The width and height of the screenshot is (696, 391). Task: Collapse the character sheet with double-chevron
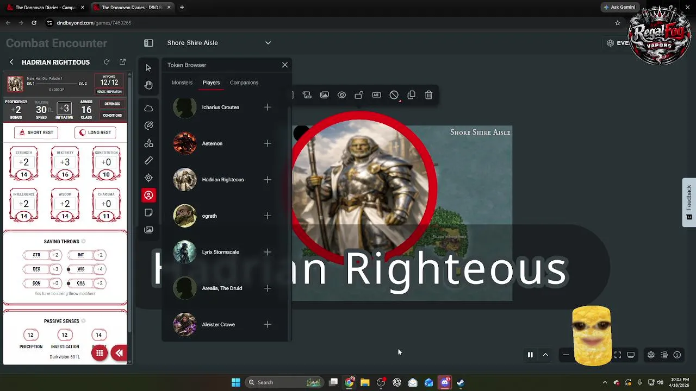[x=119, y=354]
